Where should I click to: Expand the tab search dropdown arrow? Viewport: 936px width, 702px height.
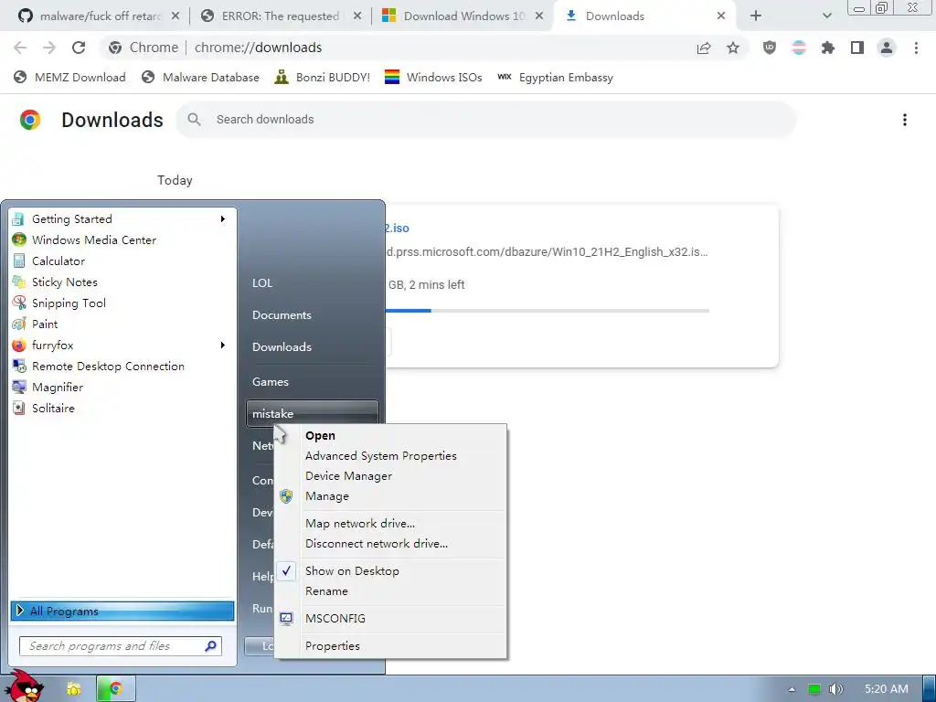[x=826, y=16]
